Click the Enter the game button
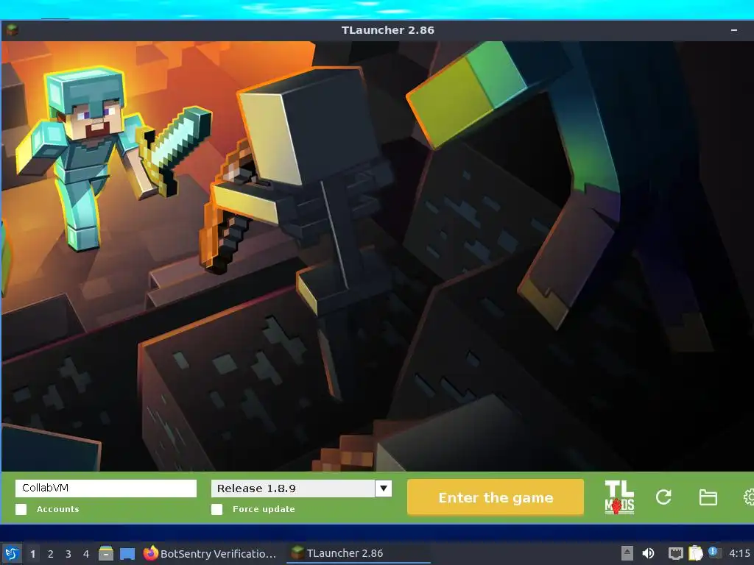Screen dimensions: 754x565 [x=496, y=497]
